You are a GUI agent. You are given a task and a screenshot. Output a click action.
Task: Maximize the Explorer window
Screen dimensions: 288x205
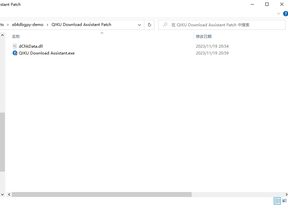[x=267, y=4]
